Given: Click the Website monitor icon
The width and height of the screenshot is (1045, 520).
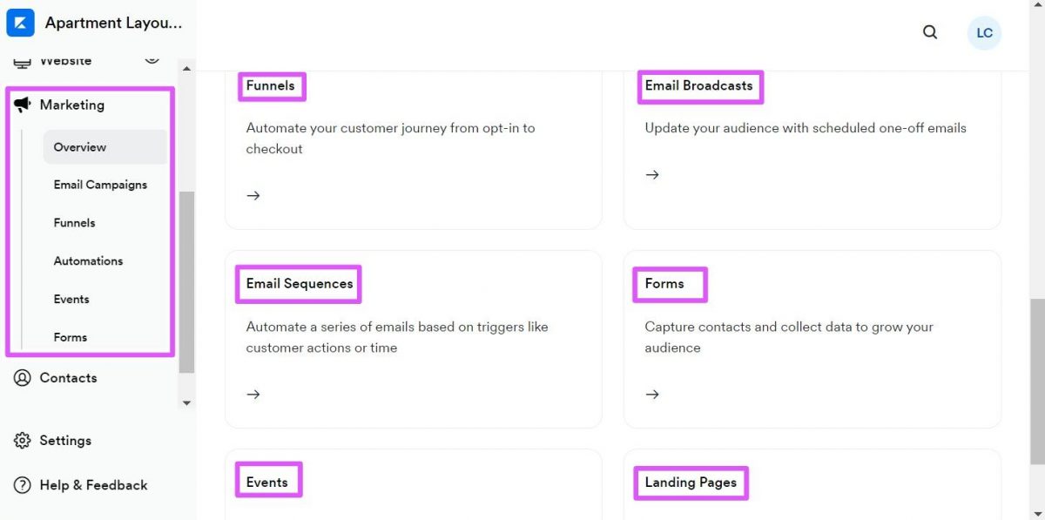Looking at the screenshot, I should pos(22,61).
